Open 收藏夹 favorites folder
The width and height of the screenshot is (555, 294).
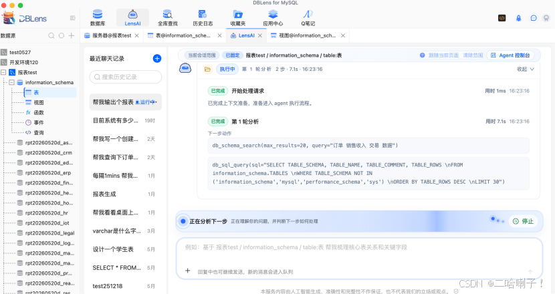click(238, 17)
